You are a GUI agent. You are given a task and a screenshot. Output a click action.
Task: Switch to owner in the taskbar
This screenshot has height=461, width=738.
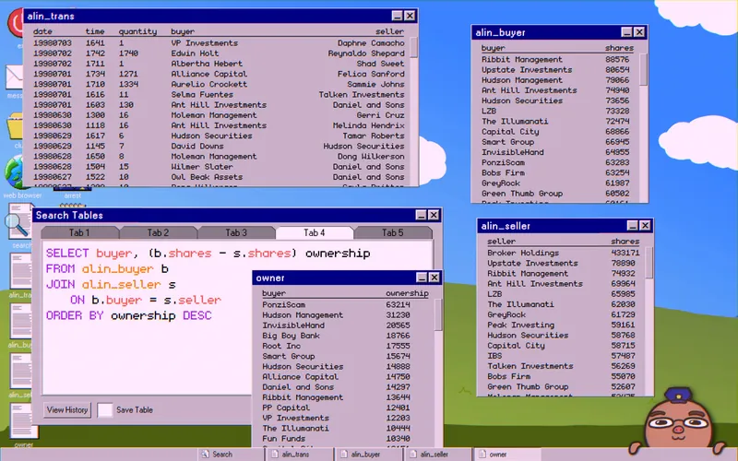[x=506, y=455]
